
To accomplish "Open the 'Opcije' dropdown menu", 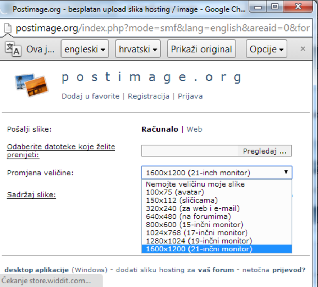I will point(267,49).
